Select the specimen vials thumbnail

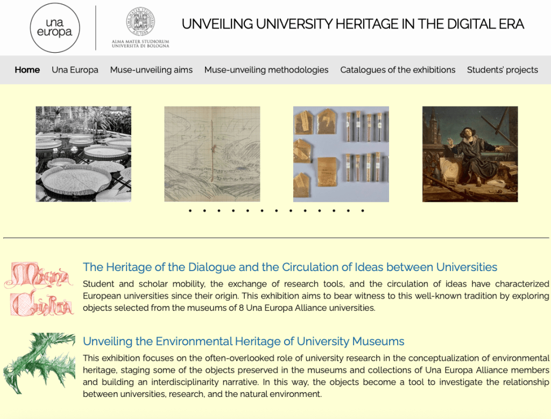pyautogui.click(x=341, y=154)
